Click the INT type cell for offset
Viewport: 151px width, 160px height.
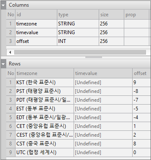tap(78, 41)
